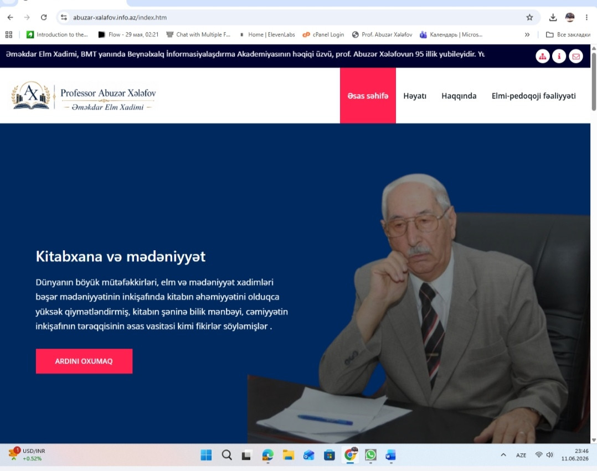
Task: Click the 'ARDINI OXUMAQ' button
Action: (x=84, y=361)
